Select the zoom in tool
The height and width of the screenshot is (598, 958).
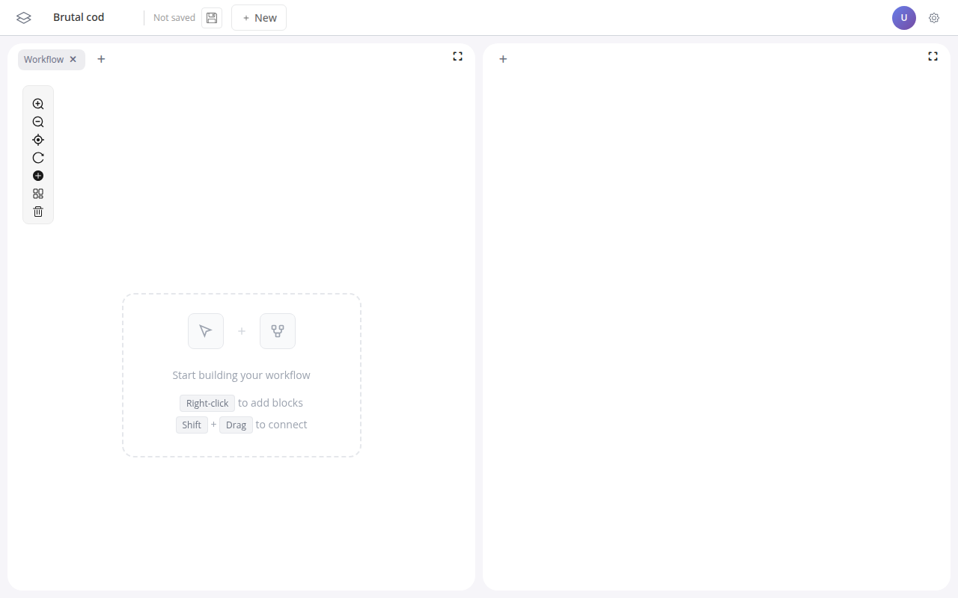(38, 103)
